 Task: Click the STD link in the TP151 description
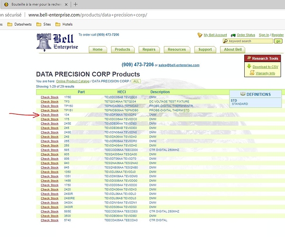(186, 110)
